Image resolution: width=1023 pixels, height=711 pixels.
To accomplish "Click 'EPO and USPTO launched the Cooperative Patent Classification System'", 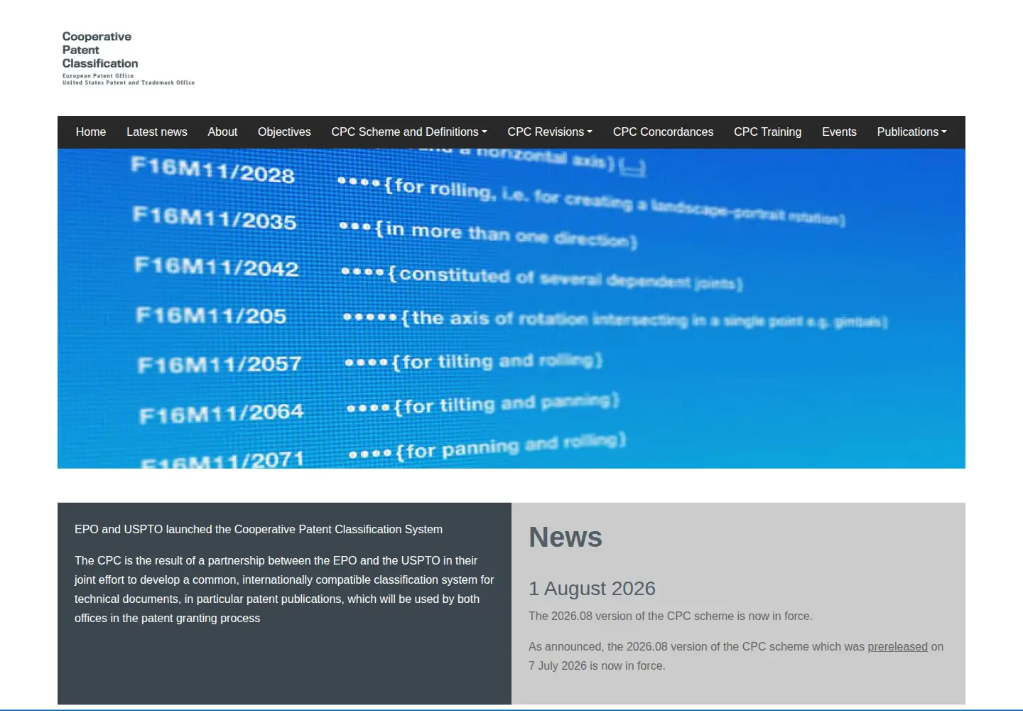I will click(259, 530).
